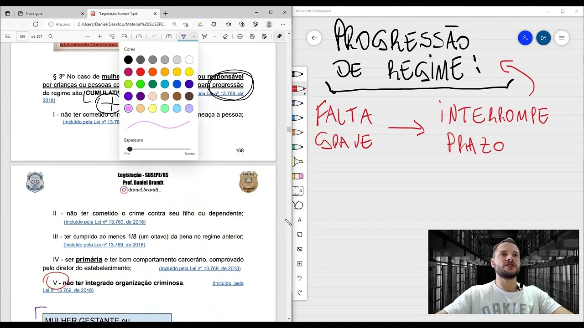The width and height of the screenshot is (584, 328).
Task: Open the Whiteboard hamburger menu
Action: pos(562,38)
